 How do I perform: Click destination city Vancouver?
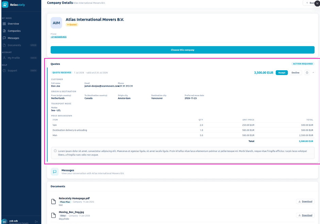pyautogui.click(x=157, y=98)
